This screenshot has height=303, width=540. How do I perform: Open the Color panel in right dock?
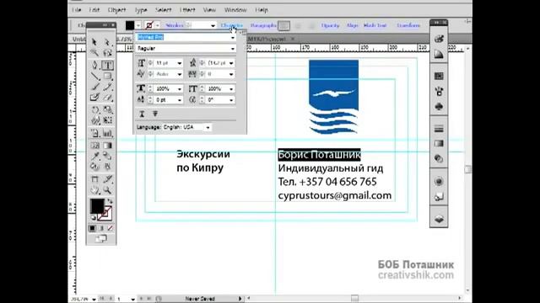click(439, 39)
